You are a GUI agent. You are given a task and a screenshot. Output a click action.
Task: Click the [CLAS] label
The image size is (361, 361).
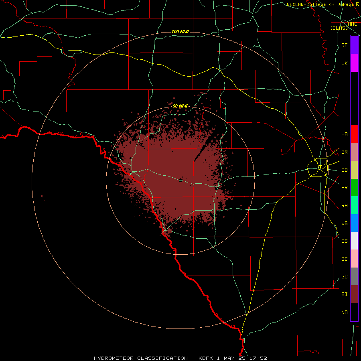(x=339, y=28)
